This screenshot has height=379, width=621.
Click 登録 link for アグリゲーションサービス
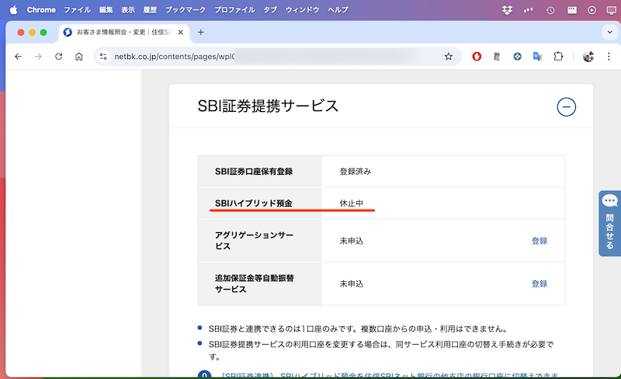point(539,241)
